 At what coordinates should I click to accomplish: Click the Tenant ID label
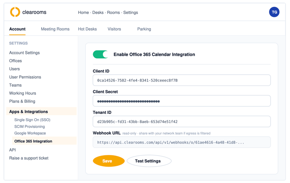(102, 112)
